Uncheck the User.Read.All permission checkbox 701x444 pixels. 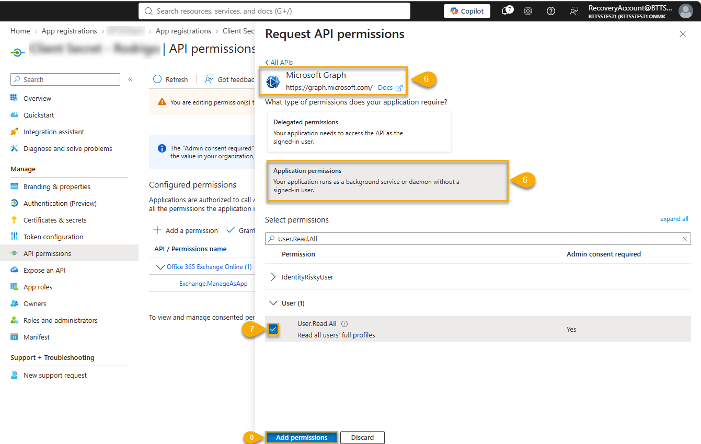pos(273,329)
